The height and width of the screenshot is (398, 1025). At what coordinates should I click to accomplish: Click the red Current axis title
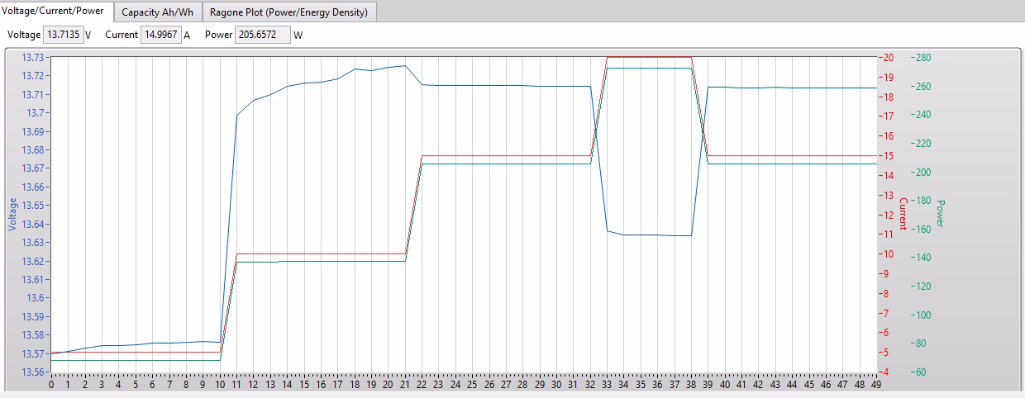click(x=903, y=213)
